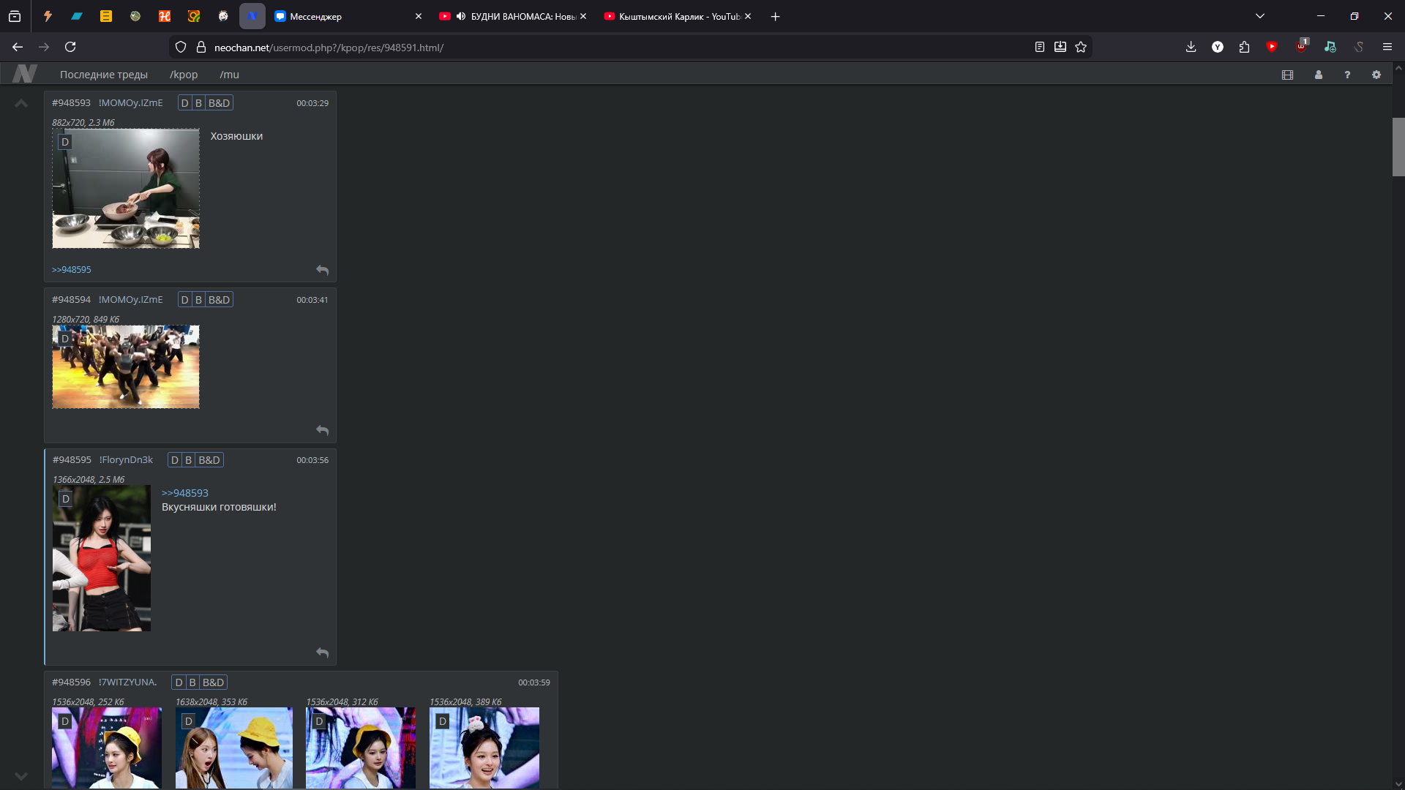Click the reply arrow on post #948593
1405x790 pixels.
pyautogui.click(x=322, y=271)
